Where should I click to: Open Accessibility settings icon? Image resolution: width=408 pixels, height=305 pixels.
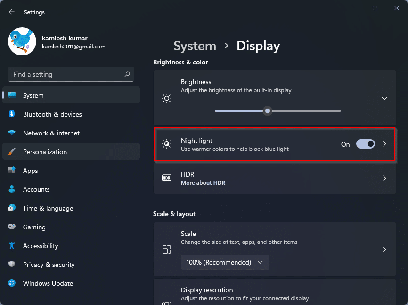point(12,246)
